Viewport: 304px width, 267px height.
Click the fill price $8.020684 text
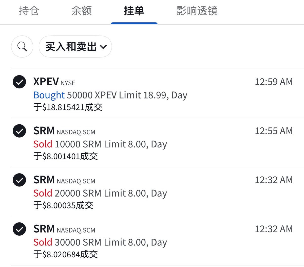coord(66,254)
